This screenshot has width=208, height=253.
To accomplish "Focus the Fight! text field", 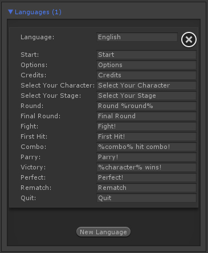I will [x=146, y=126].
